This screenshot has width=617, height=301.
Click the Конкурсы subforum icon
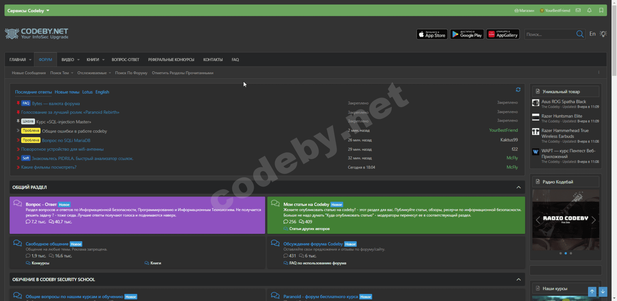point(28,263)
